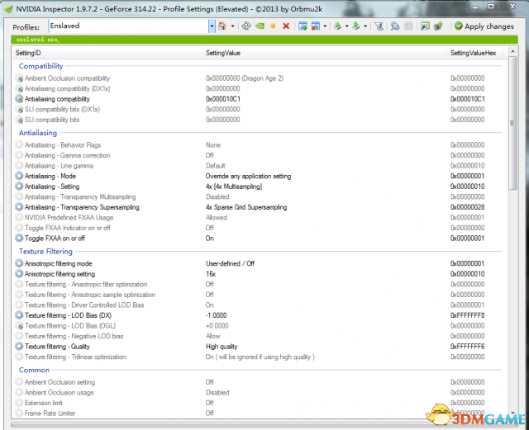
Task: Sort by the SettingValueHex column header
Action: [x=474, y=53]
